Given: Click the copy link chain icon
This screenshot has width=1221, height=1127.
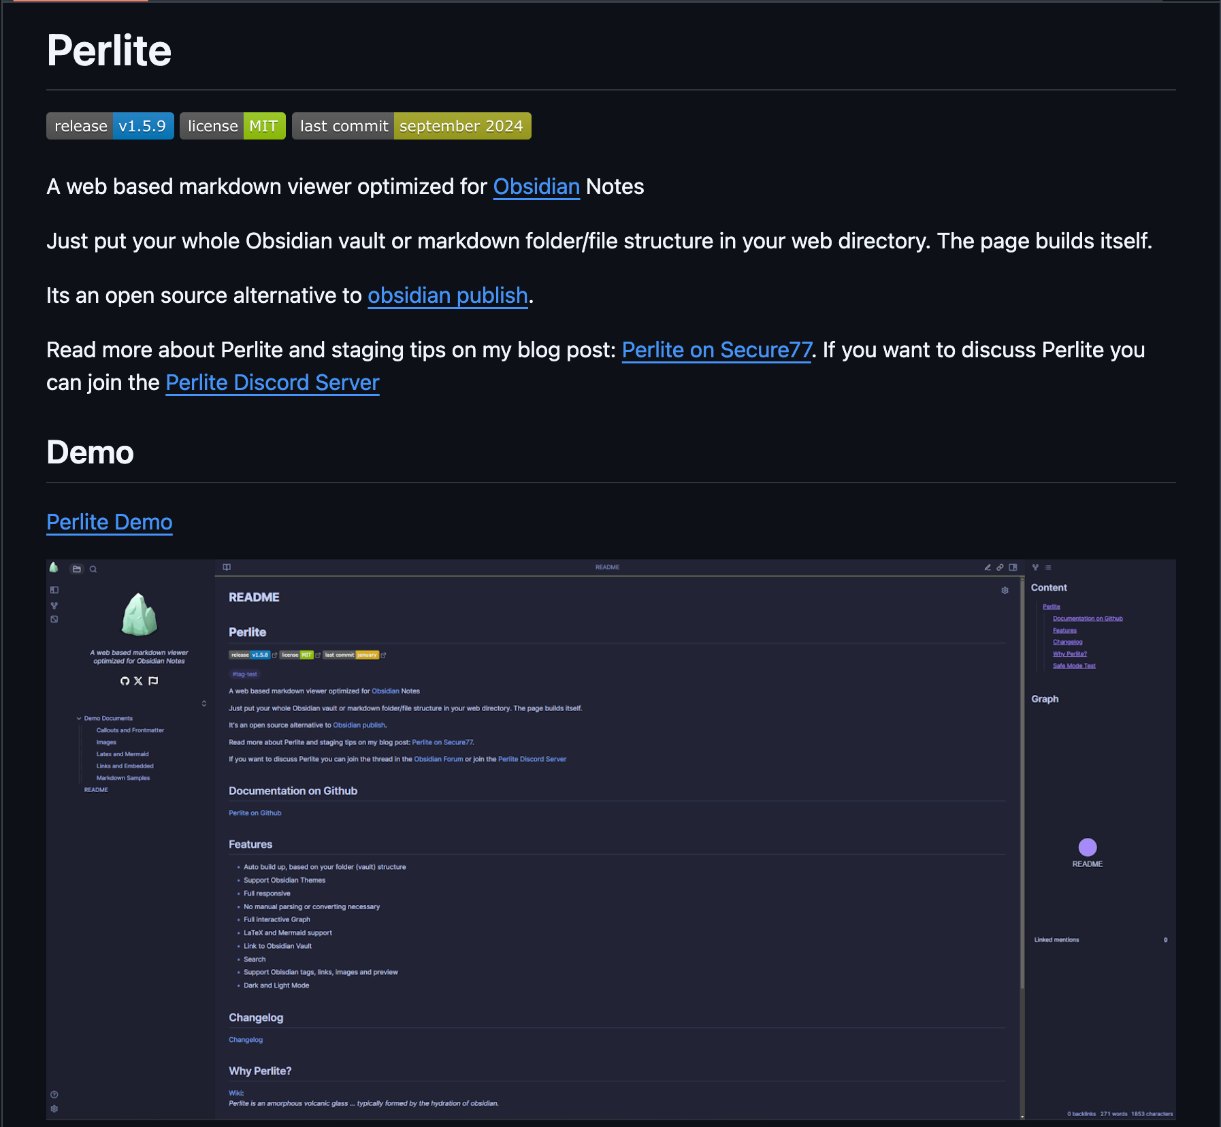Looking at the screenshot, I should (1000, 567).
